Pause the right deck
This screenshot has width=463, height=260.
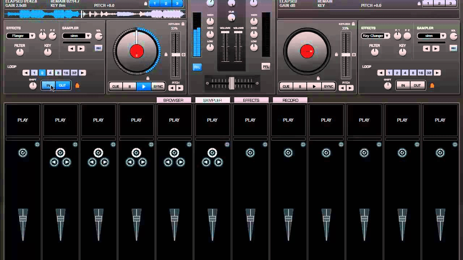click(300, 87)
